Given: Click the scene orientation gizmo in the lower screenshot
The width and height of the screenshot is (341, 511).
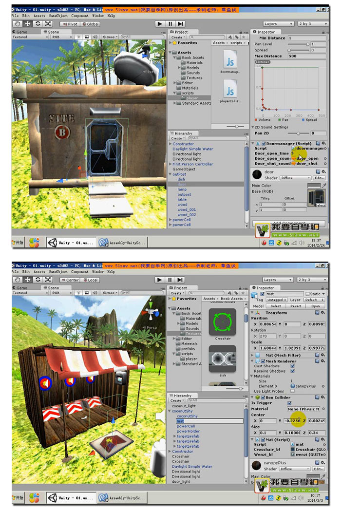Looking at the screenshot, I should (152, 311).
